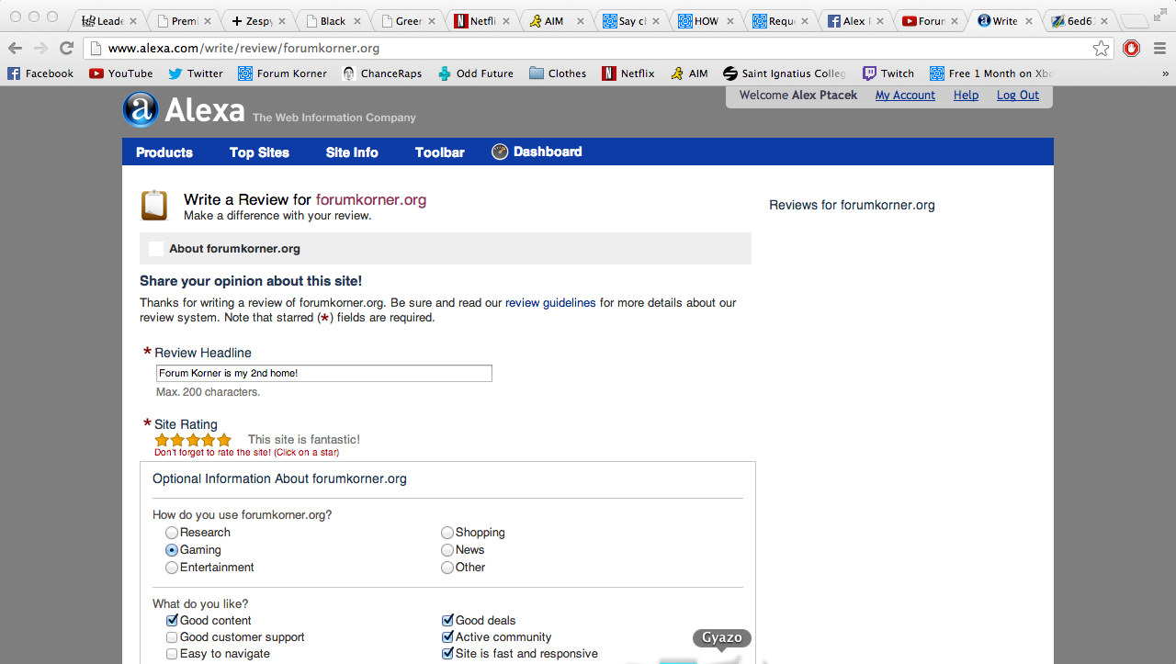
Task: Open the YouTube bookmark
Action: coord(121,73)
